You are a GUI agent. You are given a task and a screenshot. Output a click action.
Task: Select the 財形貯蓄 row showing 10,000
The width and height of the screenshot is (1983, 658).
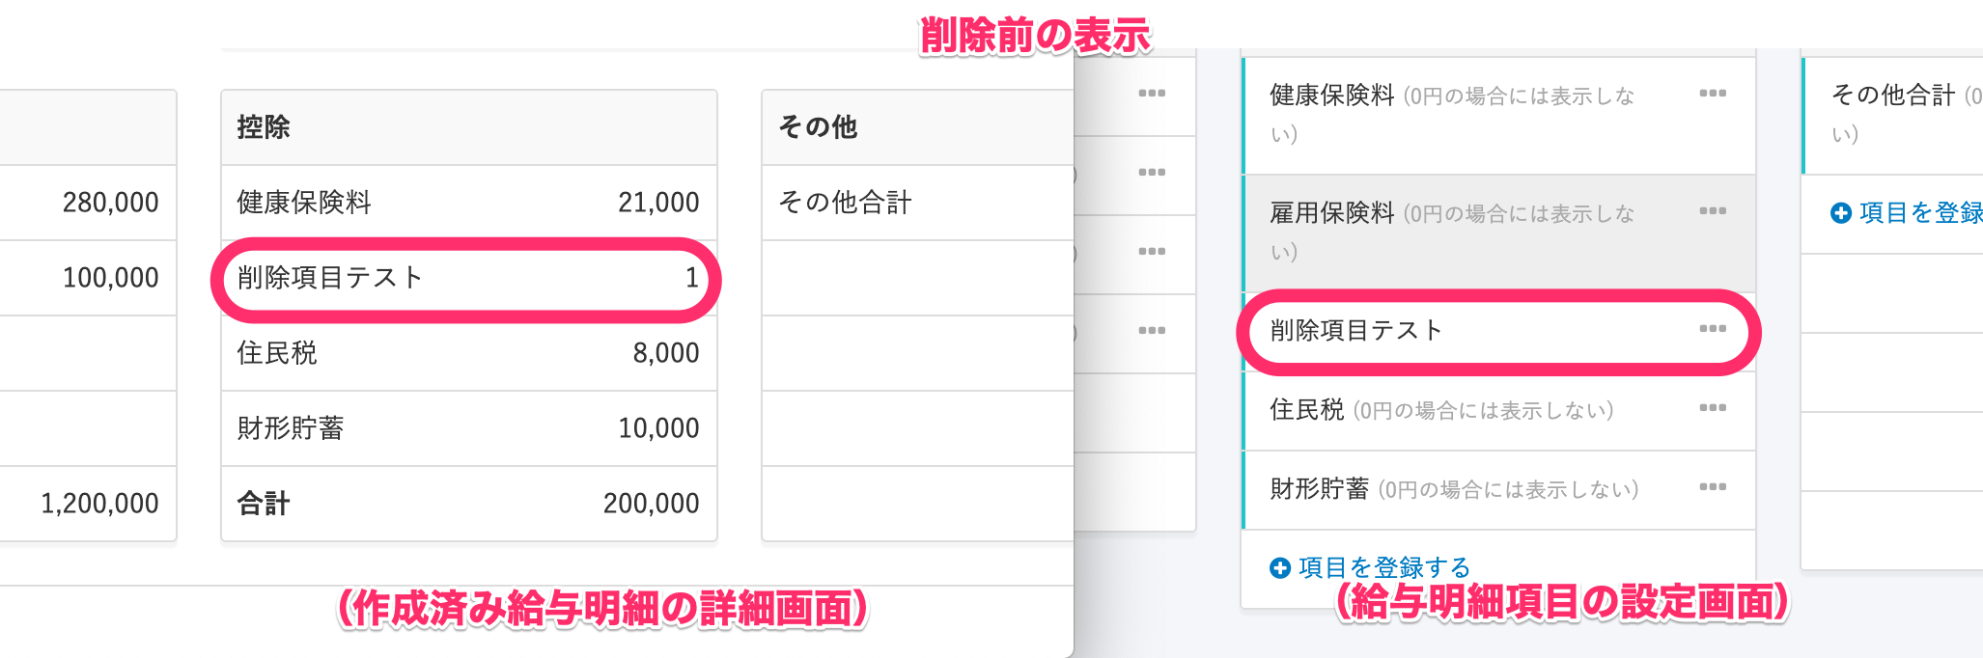click(469, 428)
